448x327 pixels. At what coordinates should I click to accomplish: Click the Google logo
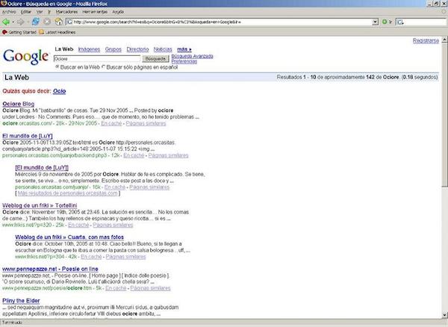25,57
